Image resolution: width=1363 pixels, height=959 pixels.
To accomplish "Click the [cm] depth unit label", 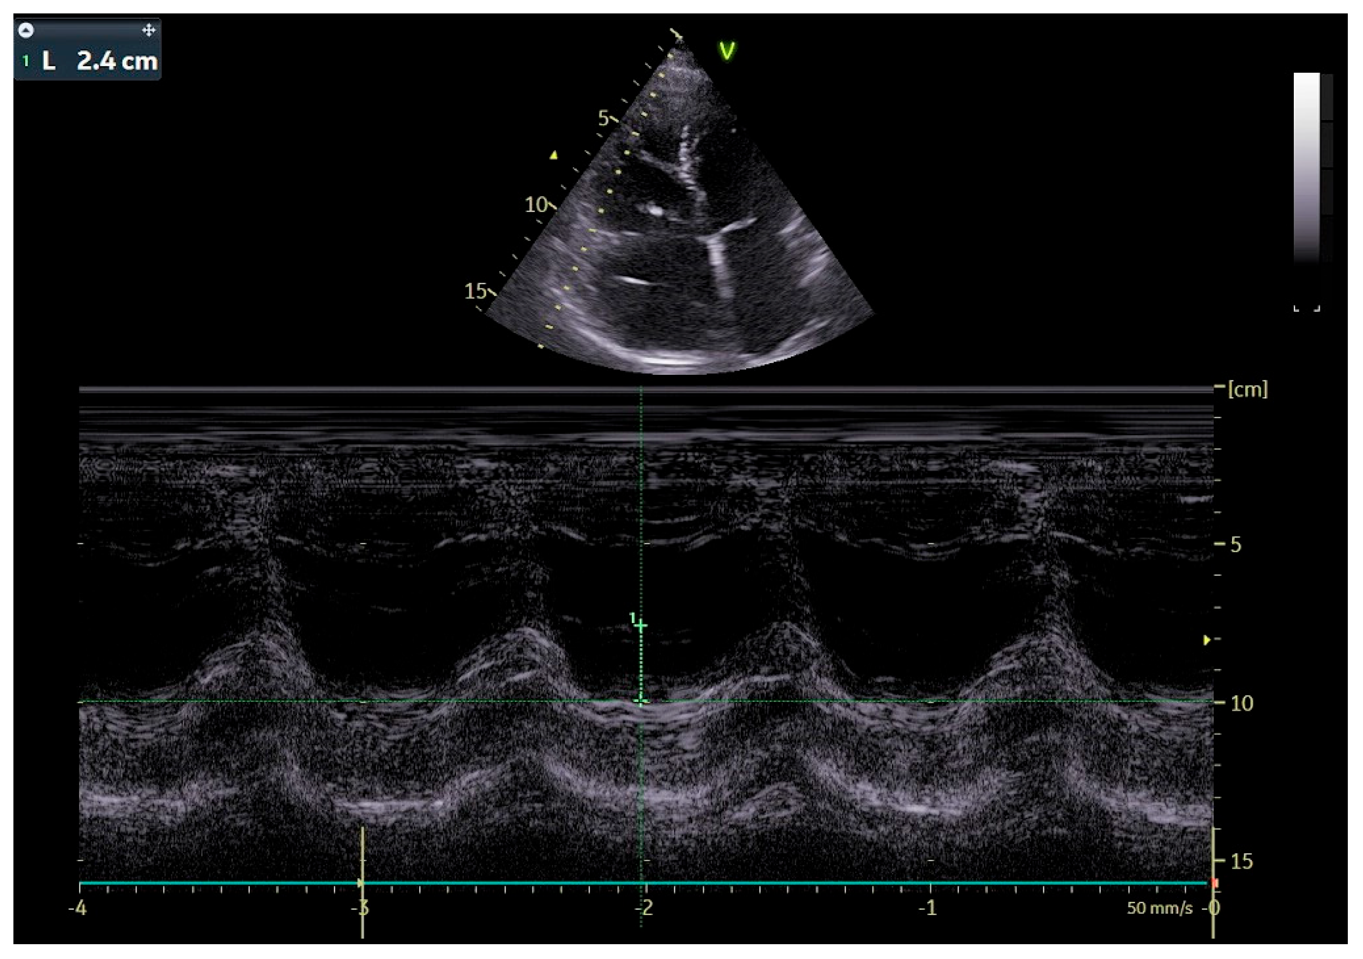I will pos(1247,389).
